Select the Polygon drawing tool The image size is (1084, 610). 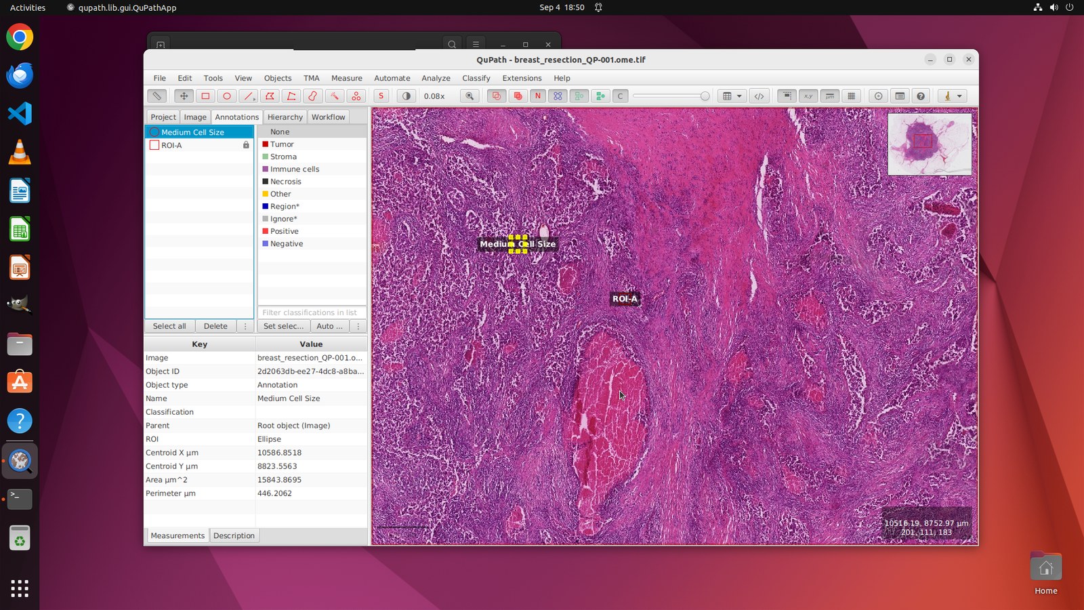click(x=270, y=96)
